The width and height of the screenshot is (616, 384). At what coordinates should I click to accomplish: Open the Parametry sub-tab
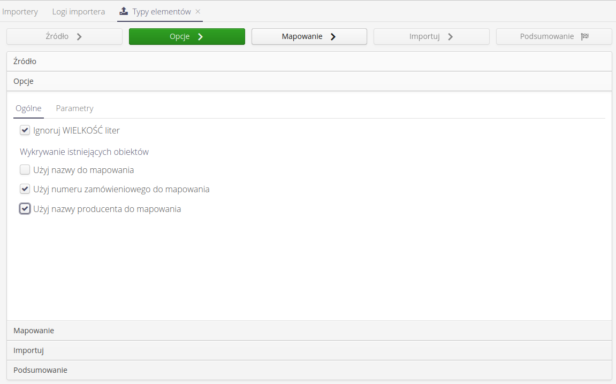(74, 108)
